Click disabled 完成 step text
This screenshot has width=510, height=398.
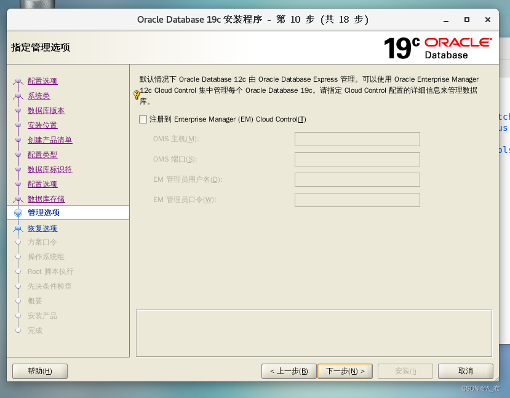click(x=35, y=330)
